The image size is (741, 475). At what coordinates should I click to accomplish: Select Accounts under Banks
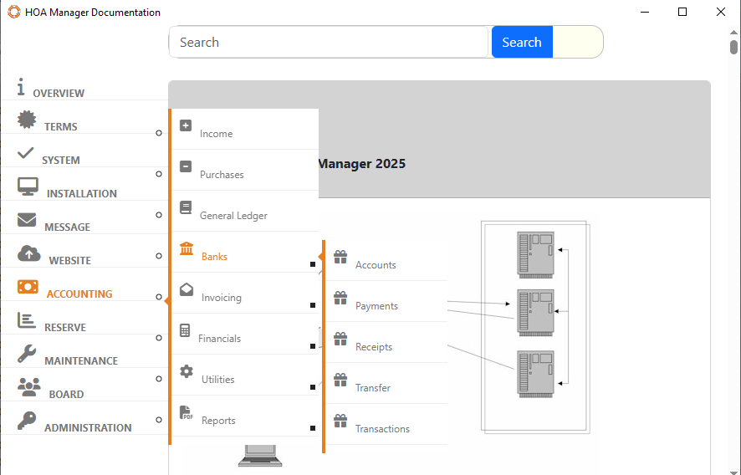pos(376,265)
